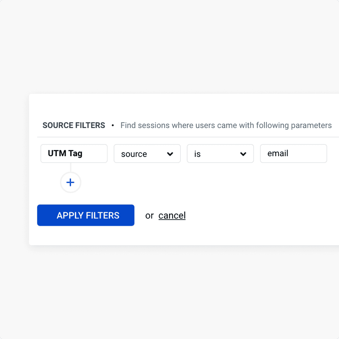Viewport: 339px width, 339px height.
Task: Click the SOURCE FILTERS heading
Action: click(x=74, y=125)
